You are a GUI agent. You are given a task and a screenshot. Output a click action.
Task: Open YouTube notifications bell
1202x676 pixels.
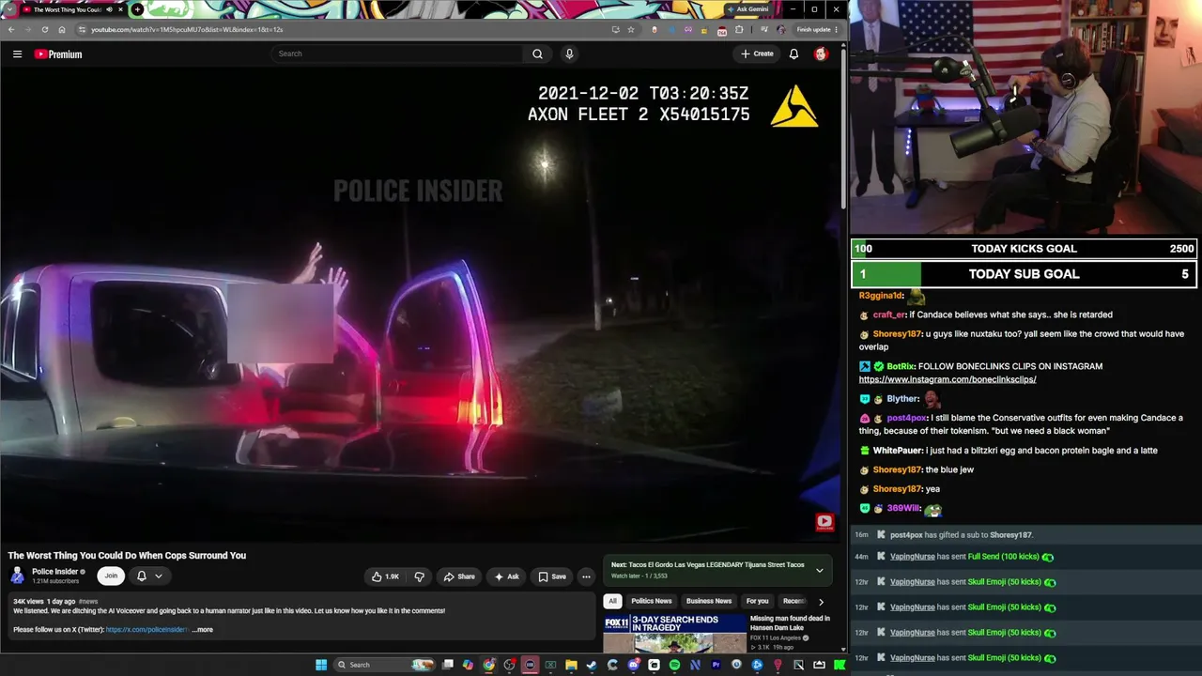(x=794, y=54)
